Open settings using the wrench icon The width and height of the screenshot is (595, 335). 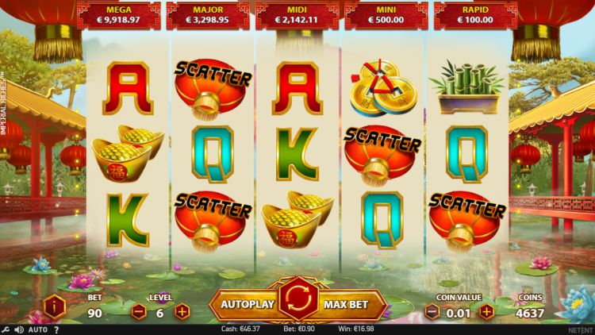[6, 329]
